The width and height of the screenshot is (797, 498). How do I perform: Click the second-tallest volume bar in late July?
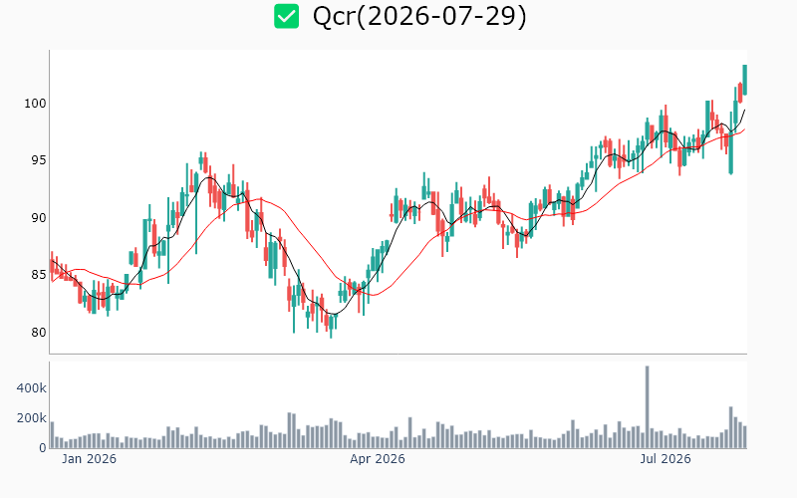[x=731, y=427]
